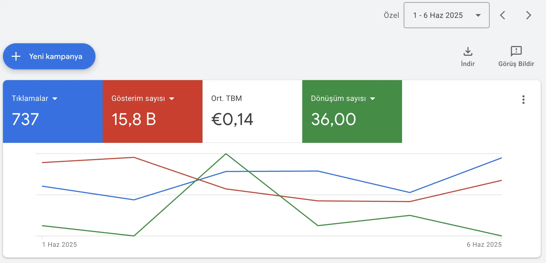This screenshot has width=546, height=263.
Task: Click the Görüş Bildir feedback icon
Action: click(x=516, y=51)
